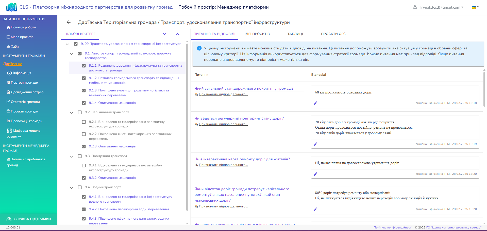Click the info icon beside Інформація
This screenshot has width=487, height=231.
9,73
